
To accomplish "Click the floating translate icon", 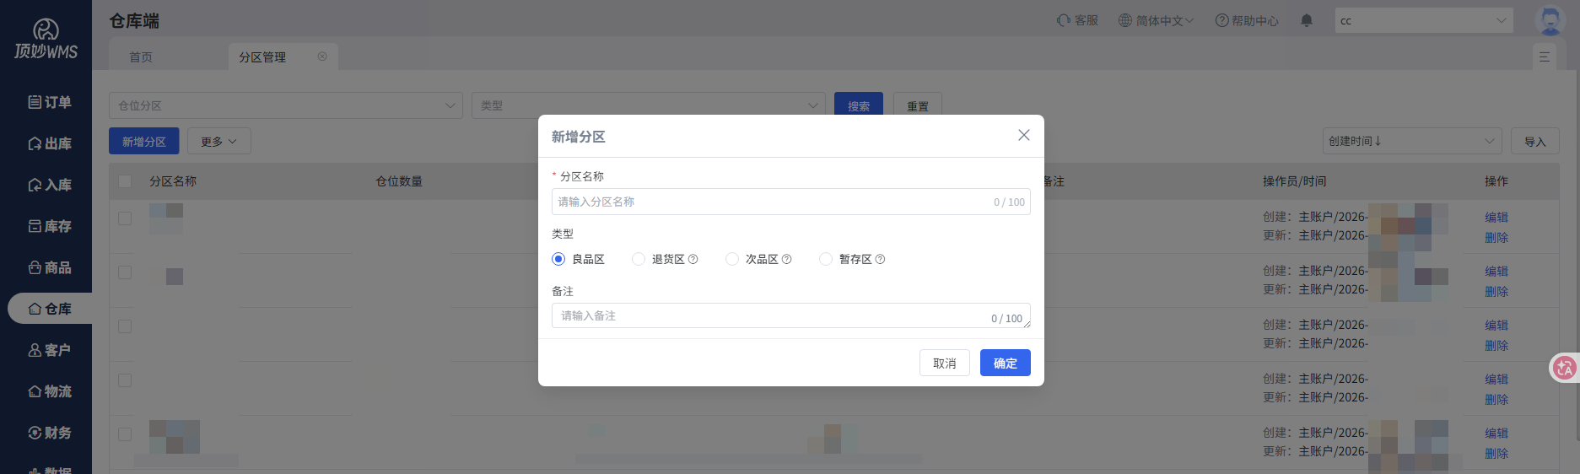I will coord(1565,368).
